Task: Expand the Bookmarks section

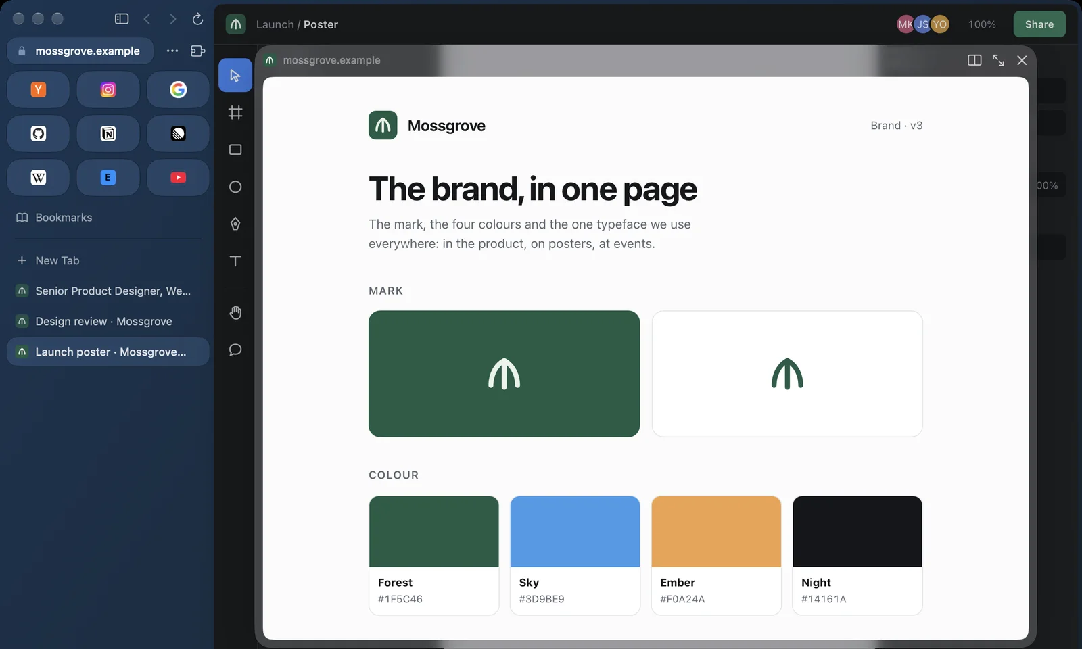Action: [108, 218]
